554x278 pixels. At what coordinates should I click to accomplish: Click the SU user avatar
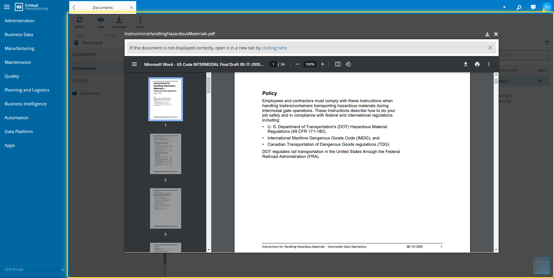(x=546, y=7)
